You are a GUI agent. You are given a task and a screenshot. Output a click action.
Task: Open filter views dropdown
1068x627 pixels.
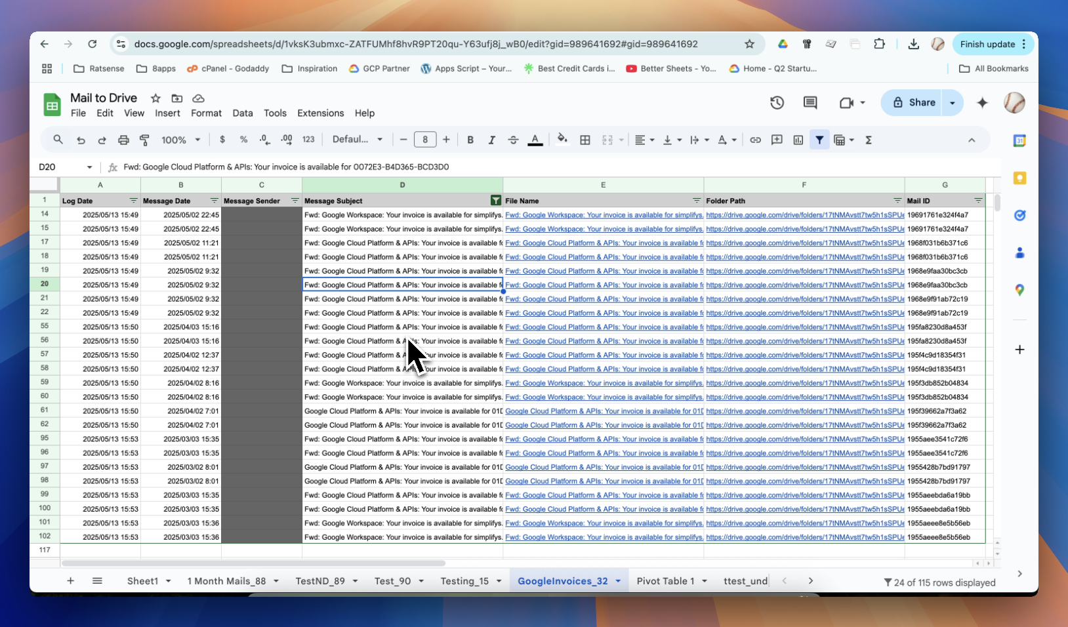point(844,140)
